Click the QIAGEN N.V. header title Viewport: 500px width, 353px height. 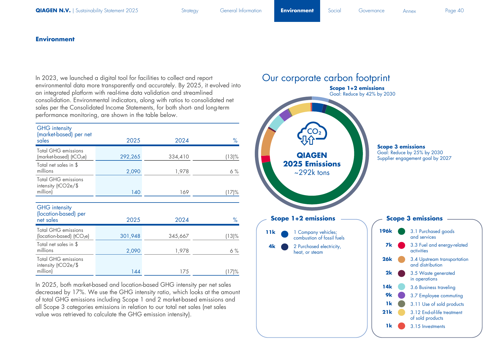tap(53, 11)
